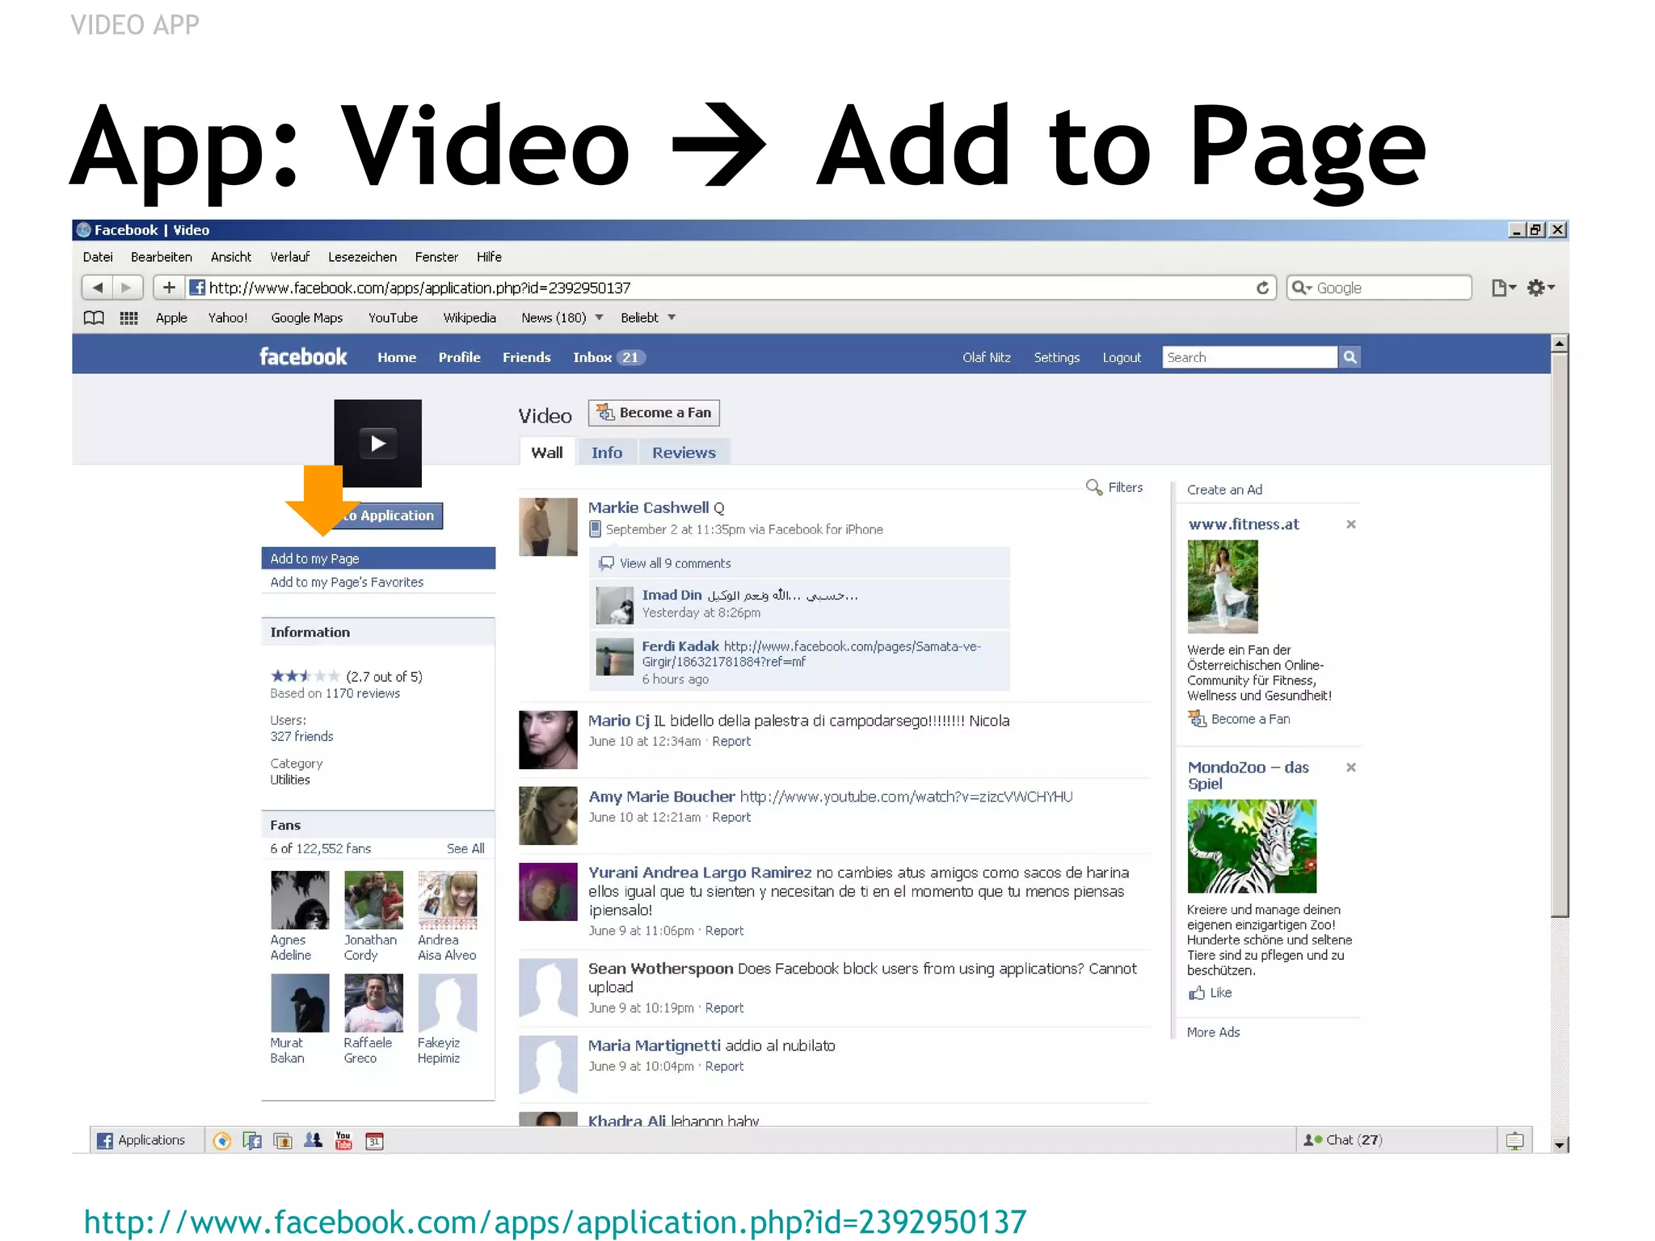Click the Settings link in Facebook header
Image resolution: width=1655 pixels, height=1241 pixels.
click(x=1057, y=357)
